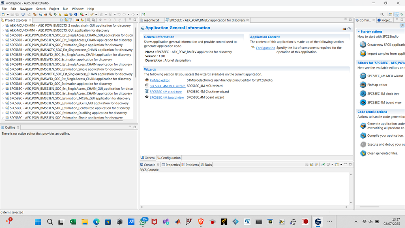Click the SPC58EC 4M board view eye icon in the right panel
The image size is (405, 228).
363,102
